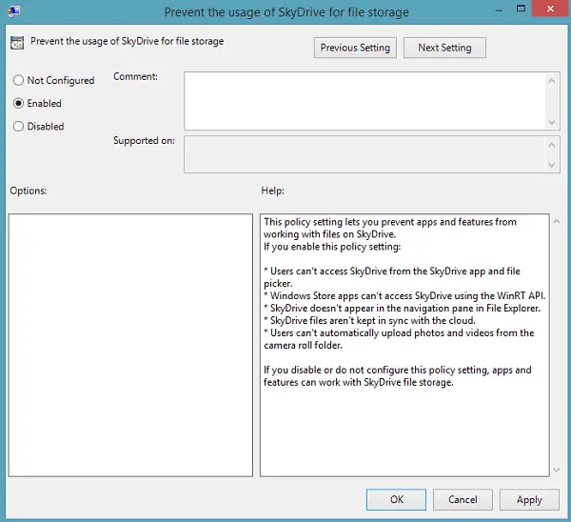Click the Comment box scroll up arrow

[552, 81]
